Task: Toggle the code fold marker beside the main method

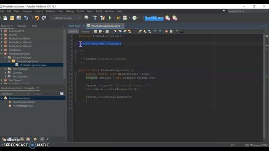Action: [x=76, y=74]
